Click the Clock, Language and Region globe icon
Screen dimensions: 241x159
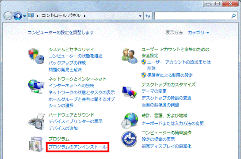[x=130, y=121]
